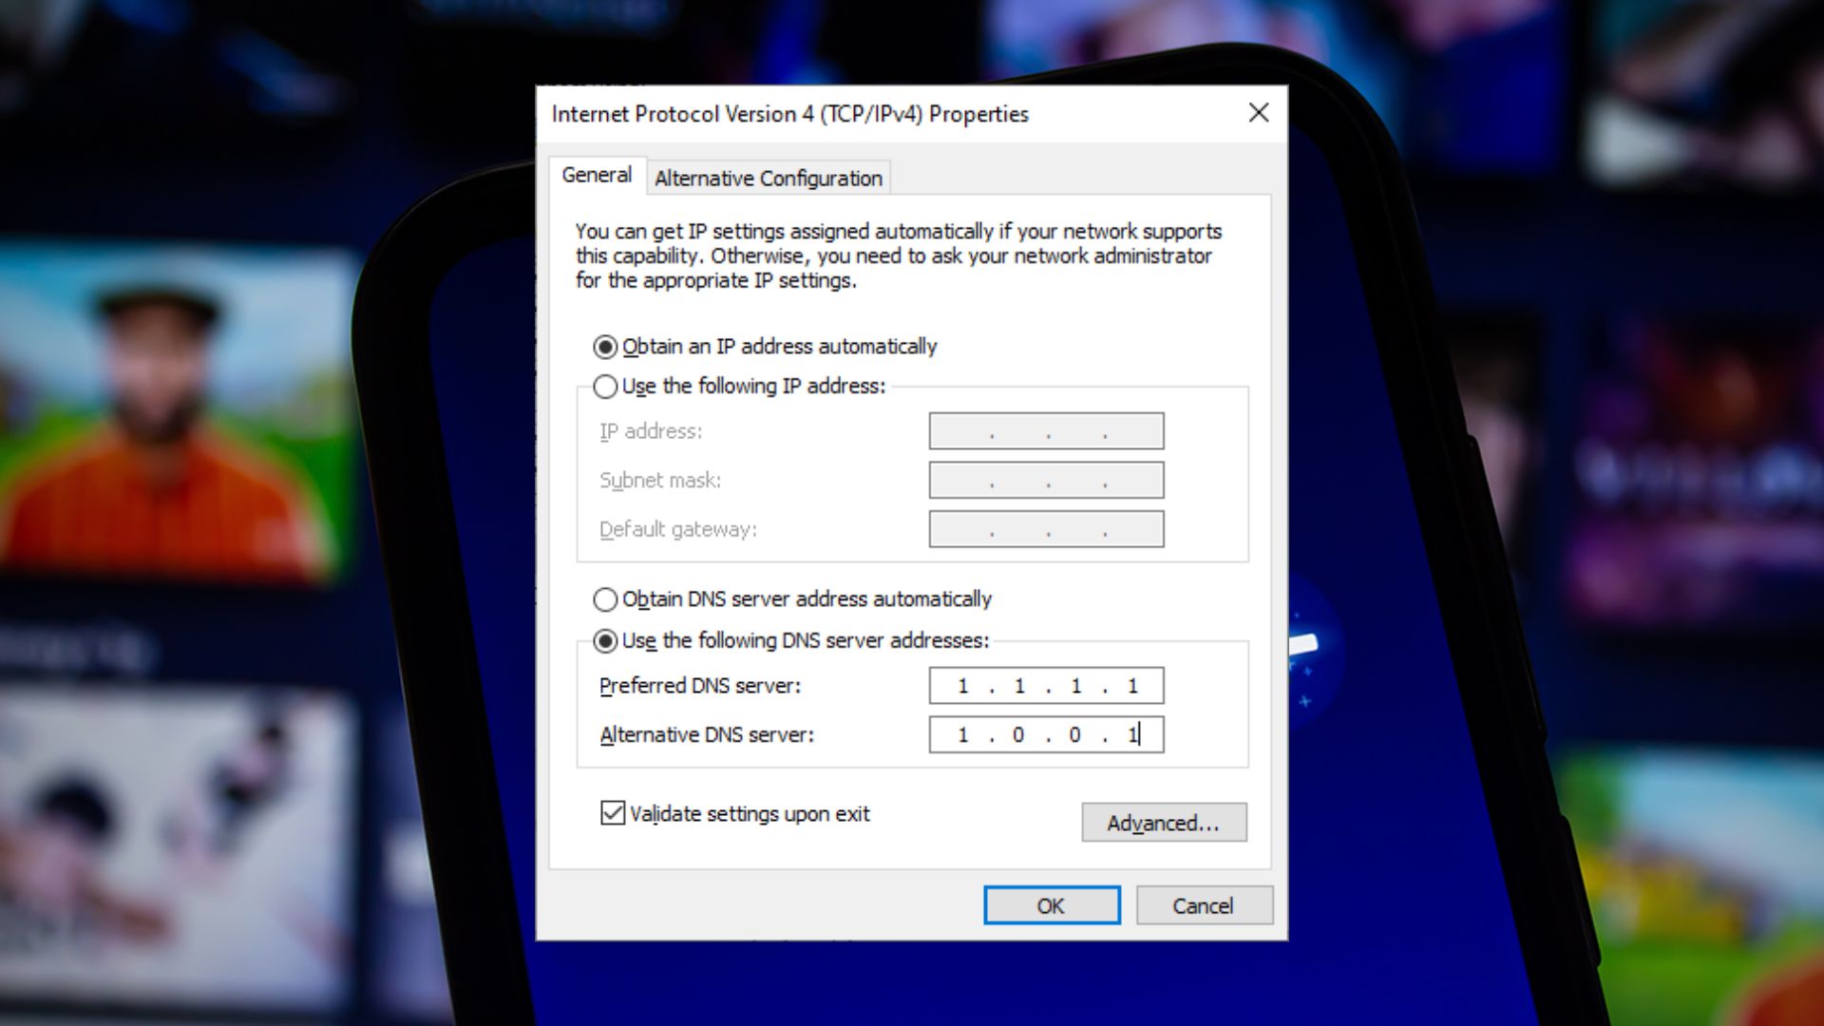Select the General tab
The image size is (1824, 1026).
[x=597, y=175]
